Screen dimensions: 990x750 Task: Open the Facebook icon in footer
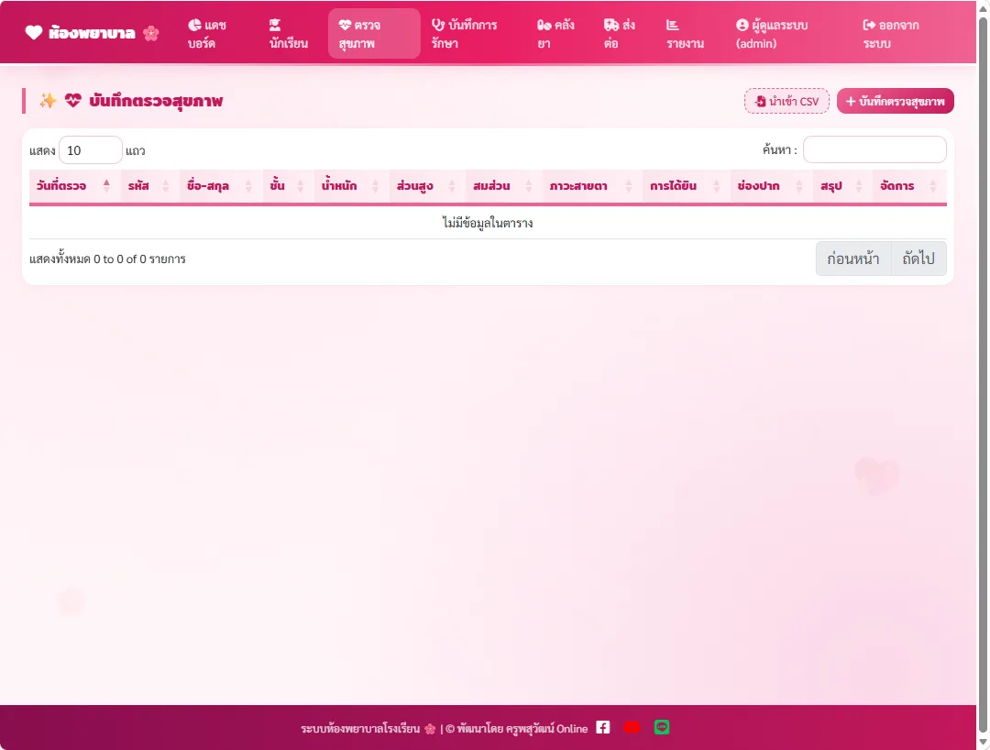pos(603,727)
